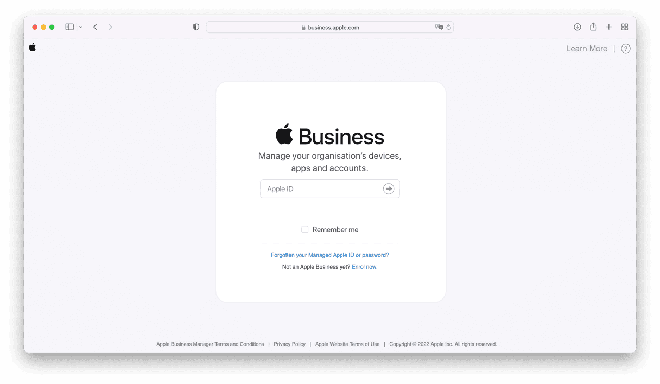The height and width of the screenshot is (384, 660).
Task: Tick the Remember me checkbox
Action: coord(305,230)
